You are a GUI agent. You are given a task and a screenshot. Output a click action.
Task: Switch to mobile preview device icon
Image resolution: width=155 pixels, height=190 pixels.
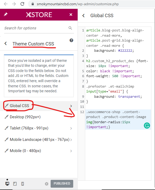coord(23,184)
